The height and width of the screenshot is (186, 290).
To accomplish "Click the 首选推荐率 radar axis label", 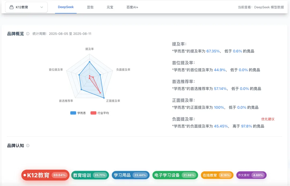I will [66, 101].
